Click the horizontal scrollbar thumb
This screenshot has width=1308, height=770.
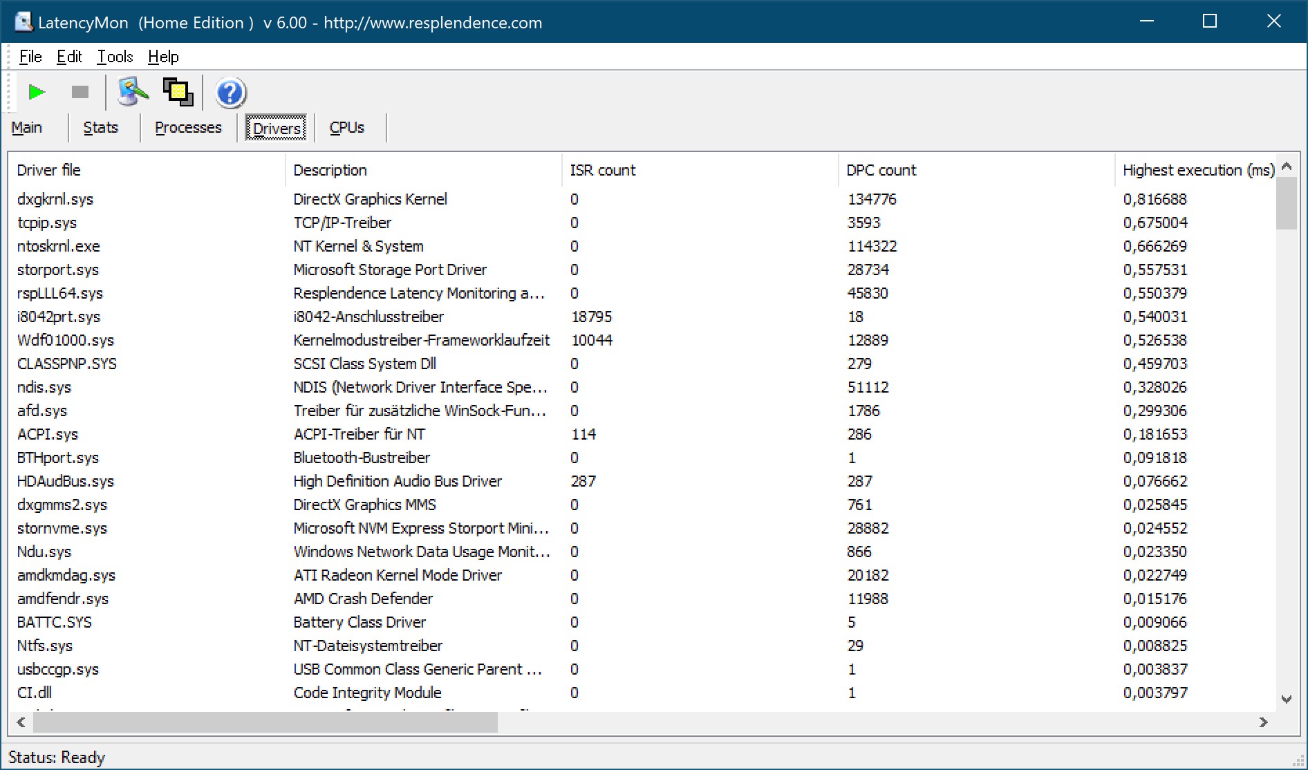tap(265, 722)
